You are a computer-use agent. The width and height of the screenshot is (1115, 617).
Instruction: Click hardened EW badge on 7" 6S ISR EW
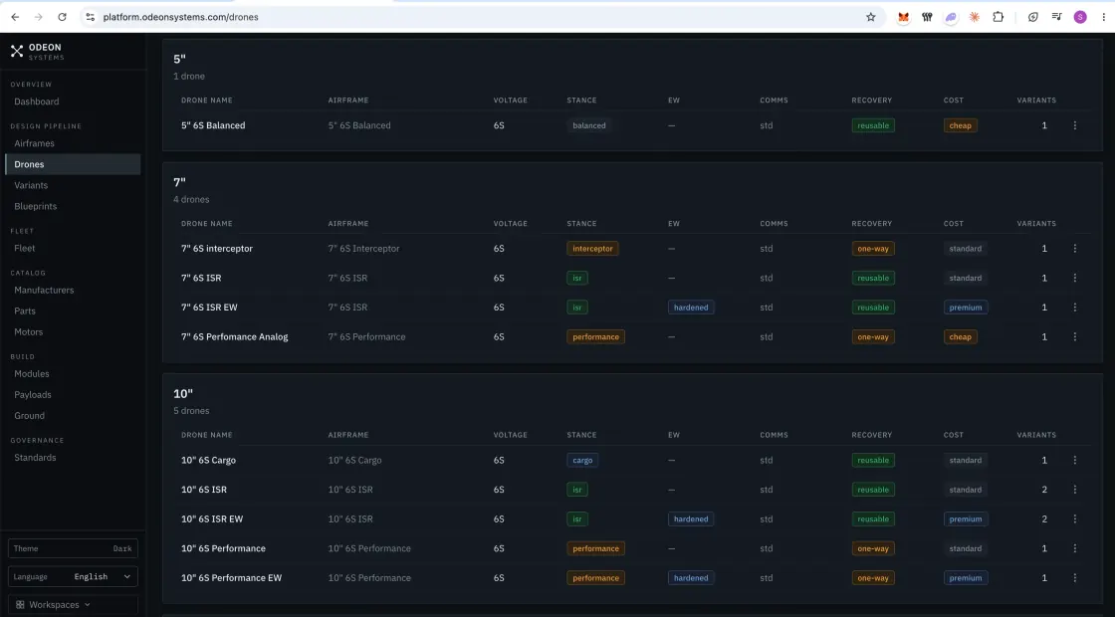point(691,308)
